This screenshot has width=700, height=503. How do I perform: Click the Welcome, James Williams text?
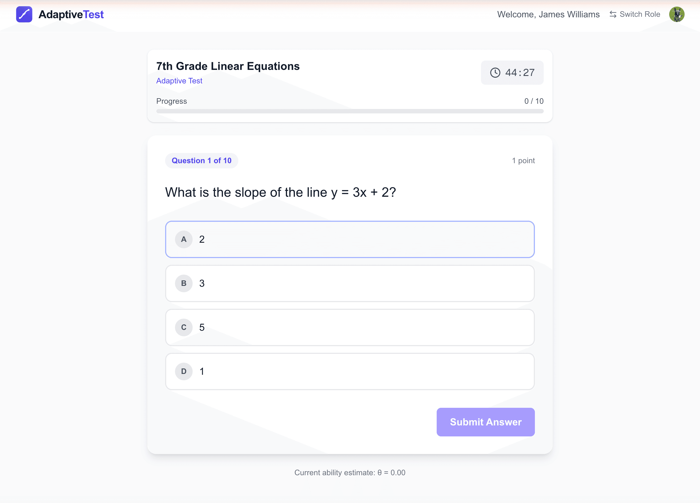548,15
